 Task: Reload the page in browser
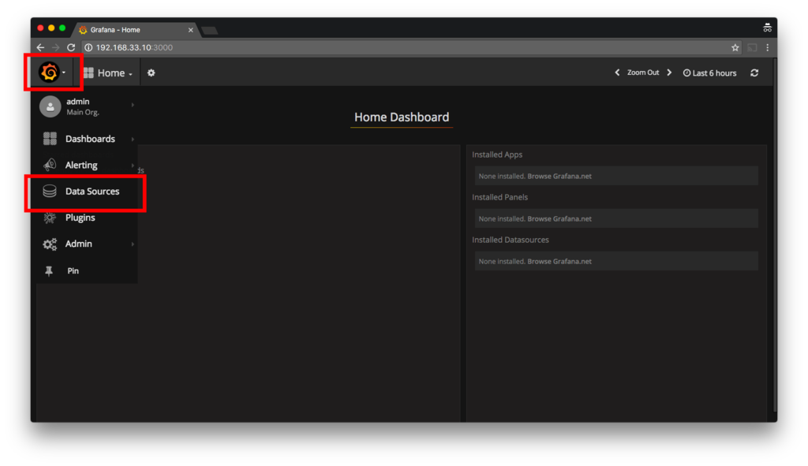coord(71,47)
